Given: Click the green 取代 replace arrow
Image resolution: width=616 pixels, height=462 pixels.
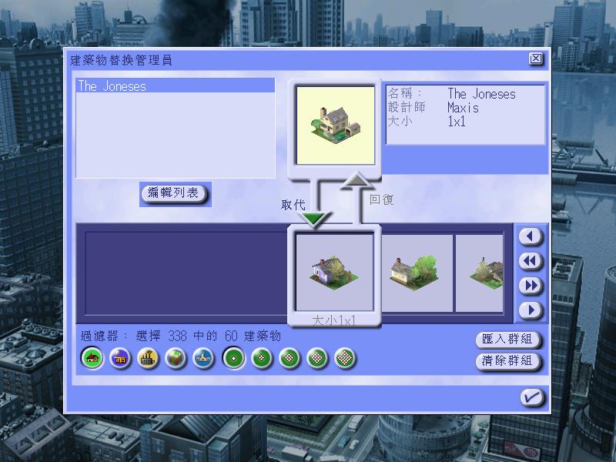Looking at the screenshot, I should [x=314, y=219].
